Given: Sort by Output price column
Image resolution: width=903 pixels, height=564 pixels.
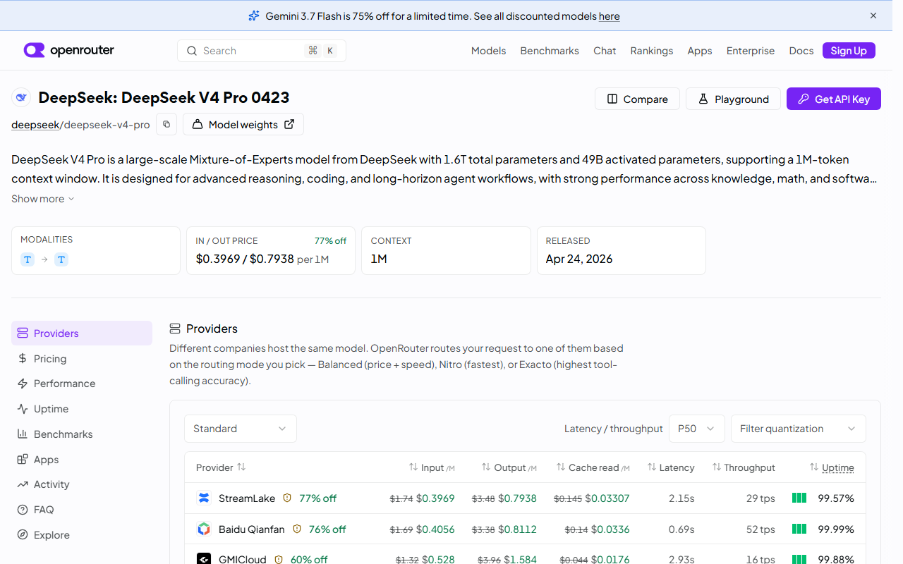Looking at the screenshot, I should (509, 467).
